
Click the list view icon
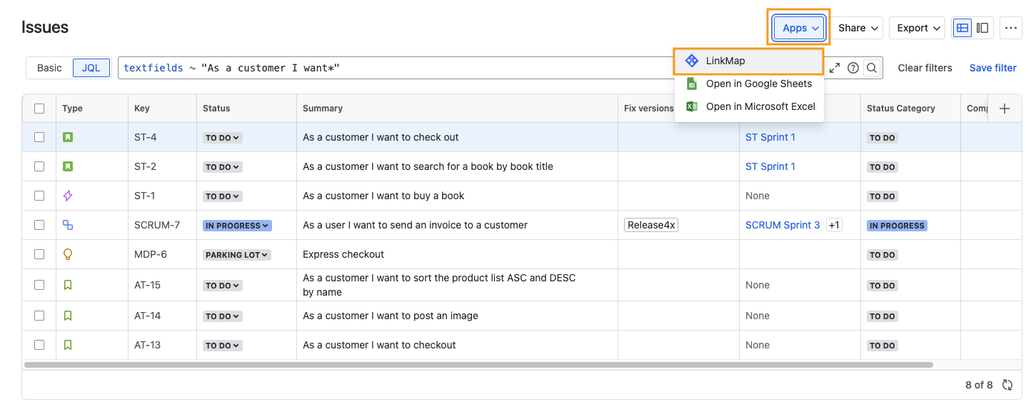(962, 28)
